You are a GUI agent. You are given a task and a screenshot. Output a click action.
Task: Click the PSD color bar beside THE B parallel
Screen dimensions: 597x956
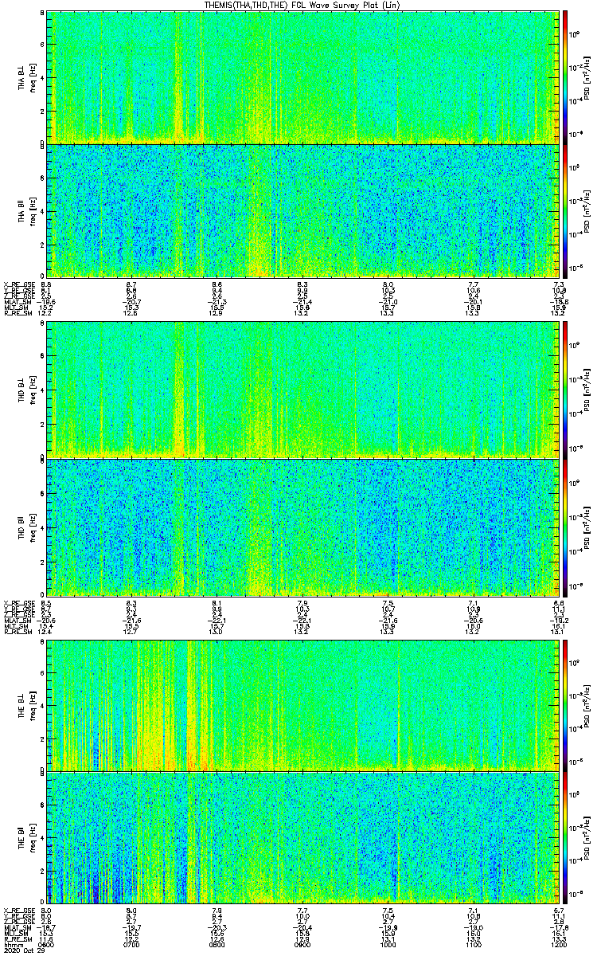click(x=565, y=837)
